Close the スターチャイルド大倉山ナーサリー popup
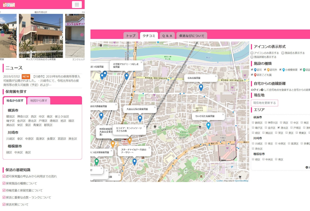The width and height of the screenshot is (310, 211). tap(149, 148)
